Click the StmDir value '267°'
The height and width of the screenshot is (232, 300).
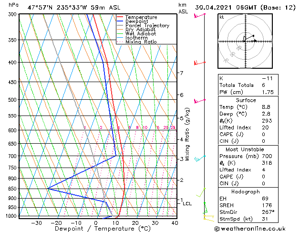coord(268,212)
